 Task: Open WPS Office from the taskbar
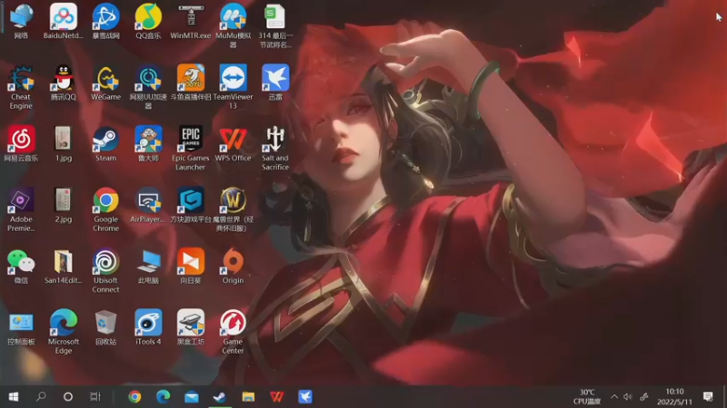(x=277, y=397)
